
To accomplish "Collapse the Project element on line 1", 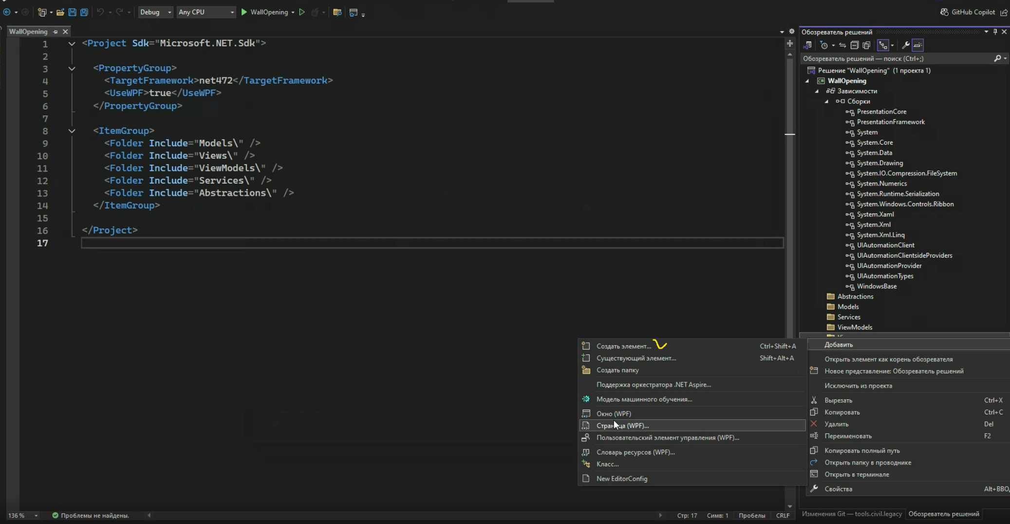I will pyautogui.click(x=72, y=43).
